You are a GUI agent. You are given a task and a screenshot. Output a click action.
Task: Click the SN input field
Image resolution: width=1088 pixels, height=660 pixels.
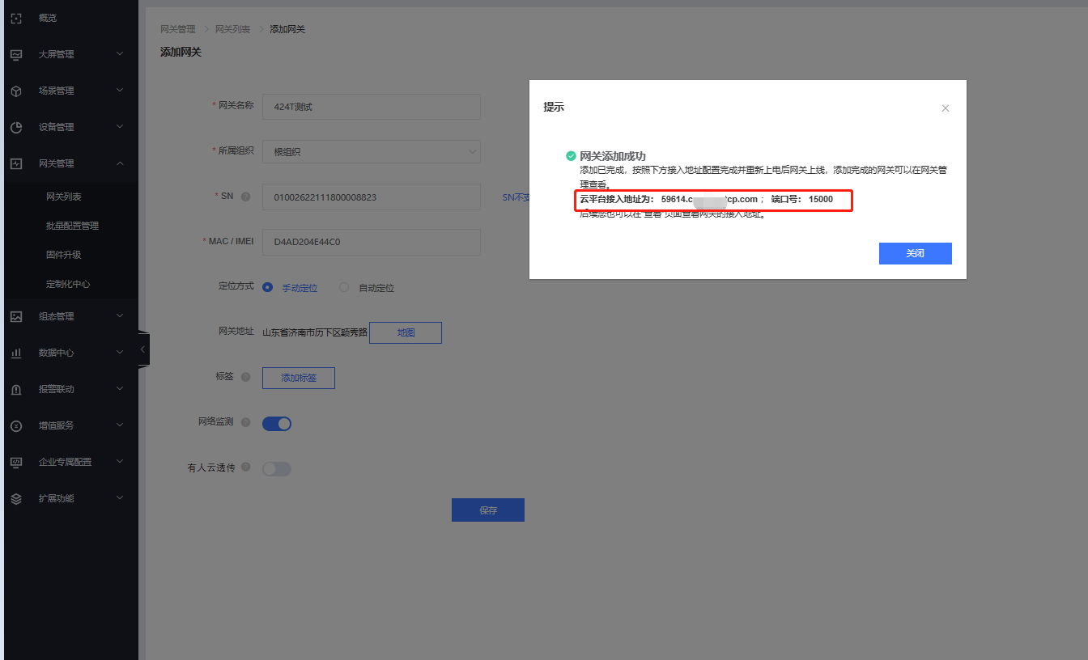372,197
